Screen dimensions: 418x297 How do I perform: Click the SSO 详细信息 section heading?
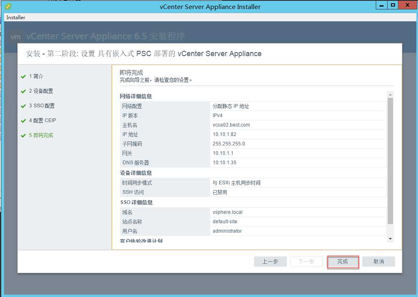pyautogui.click(x=136, y=202)
